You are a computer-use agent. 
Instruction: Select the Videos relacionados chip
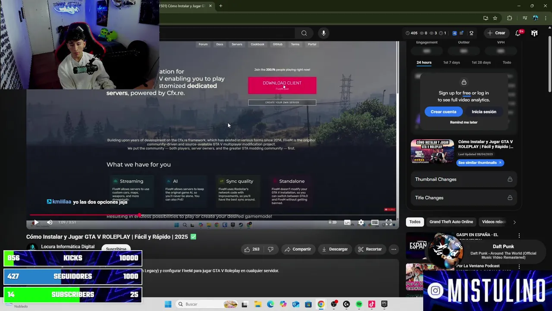[493, 222]
